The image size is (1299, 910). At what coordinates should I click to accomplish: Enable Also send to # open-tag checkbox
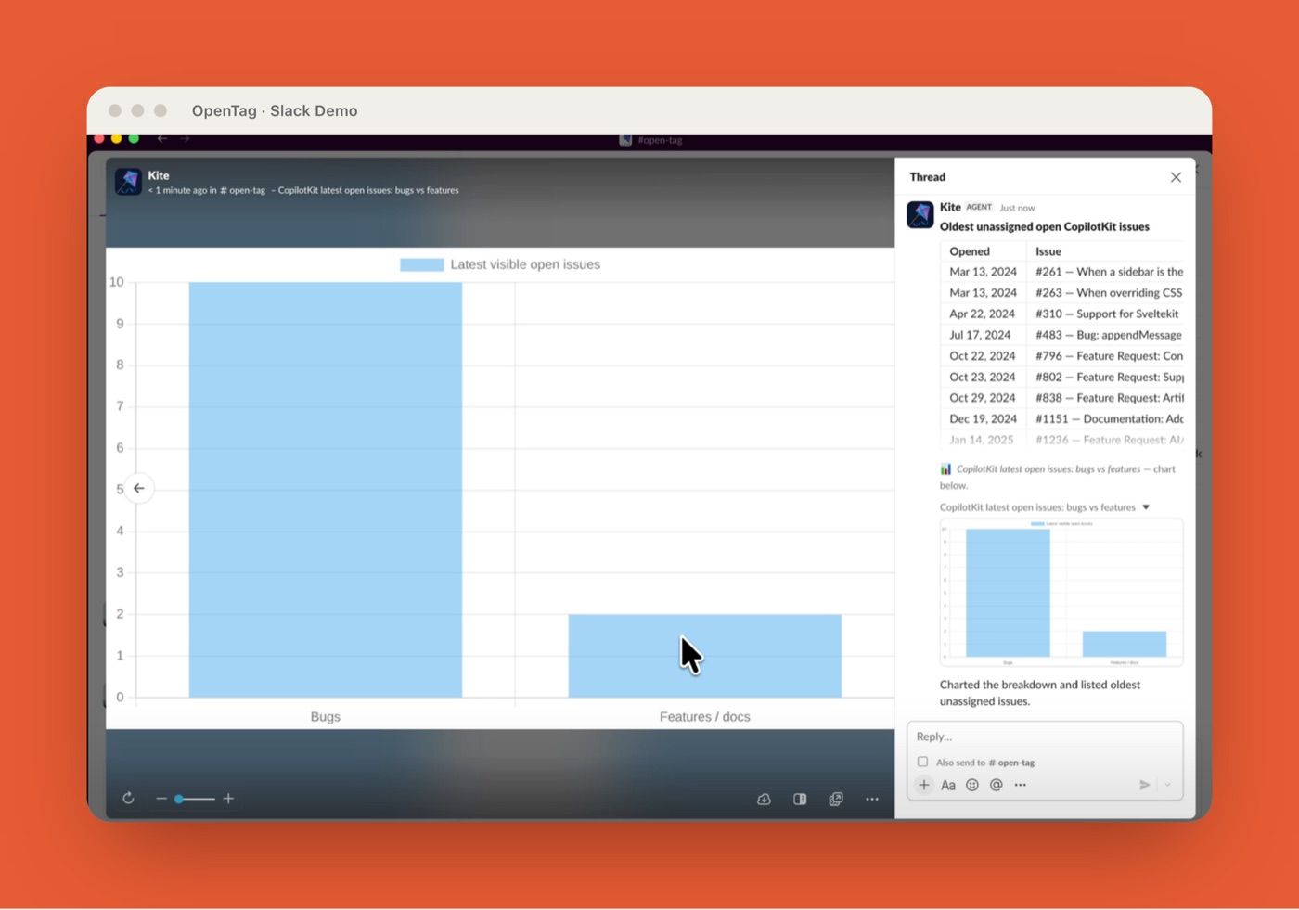[x=922, y=762]
